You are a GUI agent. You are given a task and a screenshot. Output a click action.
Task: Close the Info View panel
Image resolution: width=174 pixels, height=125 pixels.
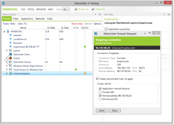pyautogui.click(x=169, y=15)
